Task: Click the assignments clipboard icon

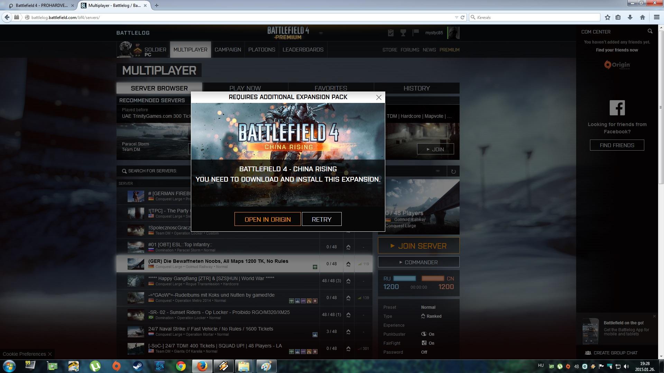Action: (x=391, y=33)
